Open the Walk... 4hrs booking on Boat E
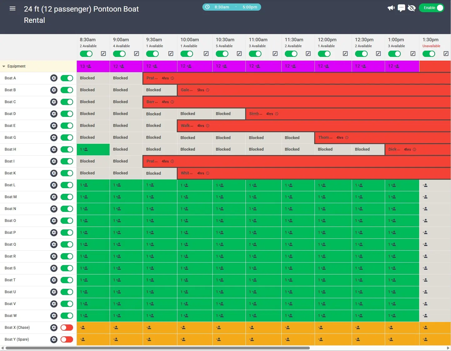The image size is (451, 351). (314, 126)
